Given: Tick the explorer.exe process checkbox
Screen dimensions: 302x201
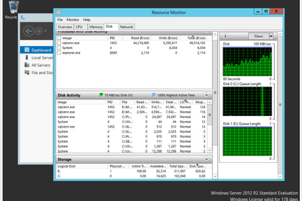Looking at the screenshot, I should coord(59,53).
